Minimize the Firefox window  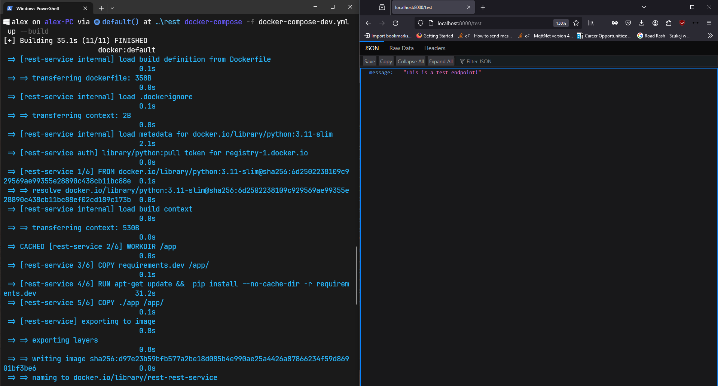click(675, 7)
